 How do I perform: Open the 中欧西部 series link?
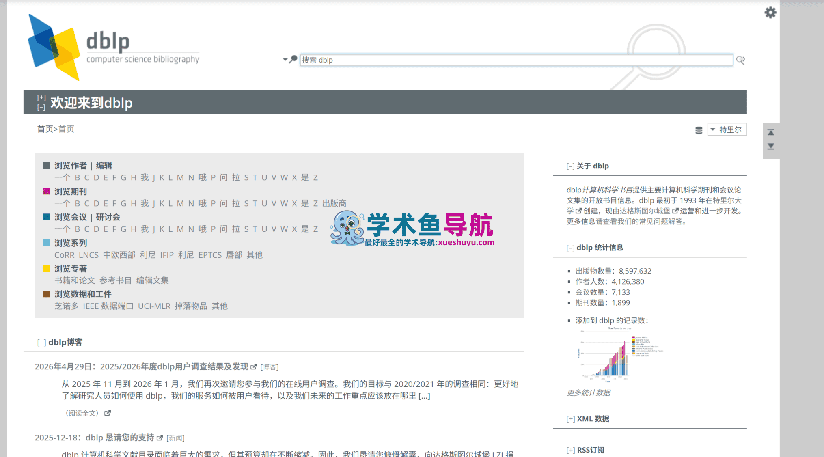pos(119,255)
